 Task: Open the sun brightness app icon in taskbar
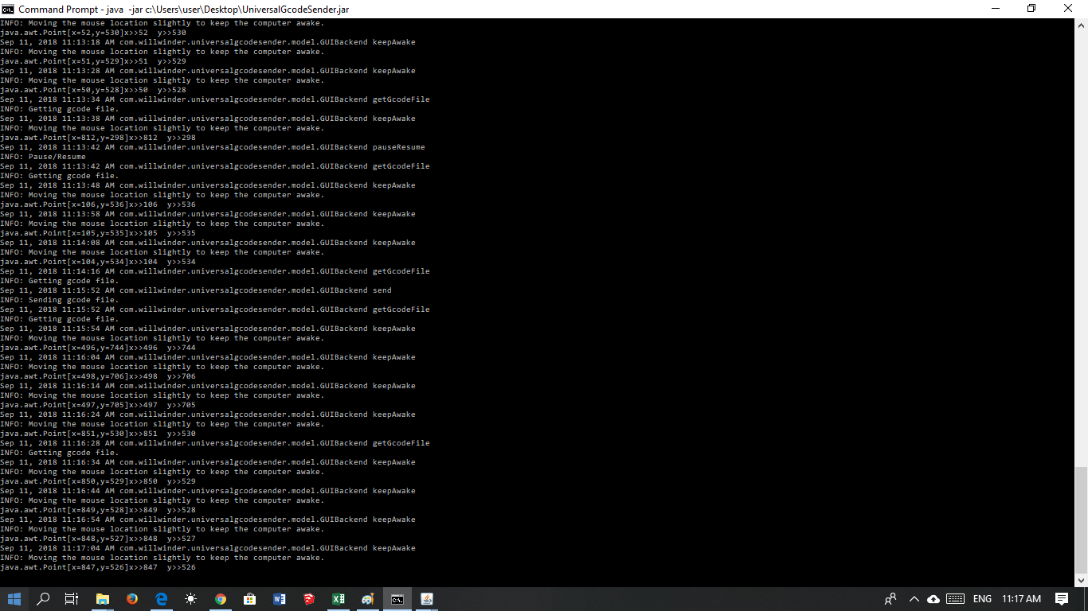pyautogui.click(x=191, y=599)
